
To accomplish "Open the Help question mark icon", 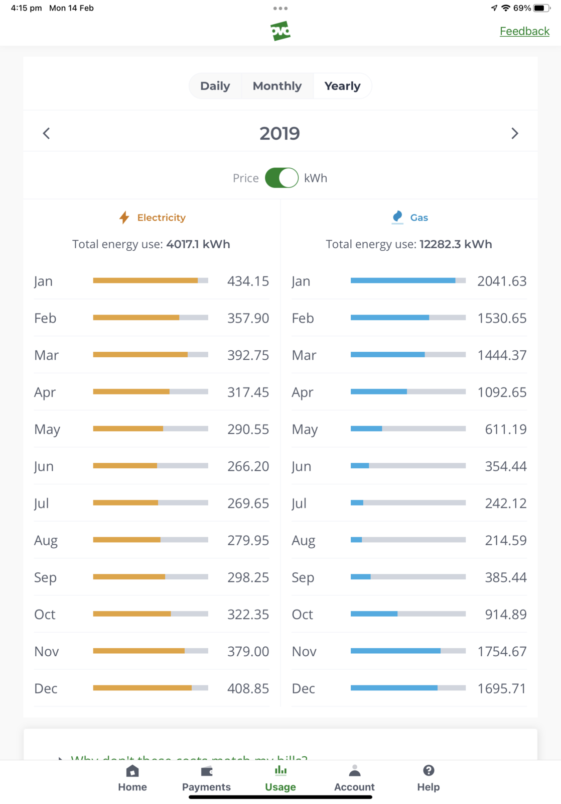I will click(x=428, y=771).
